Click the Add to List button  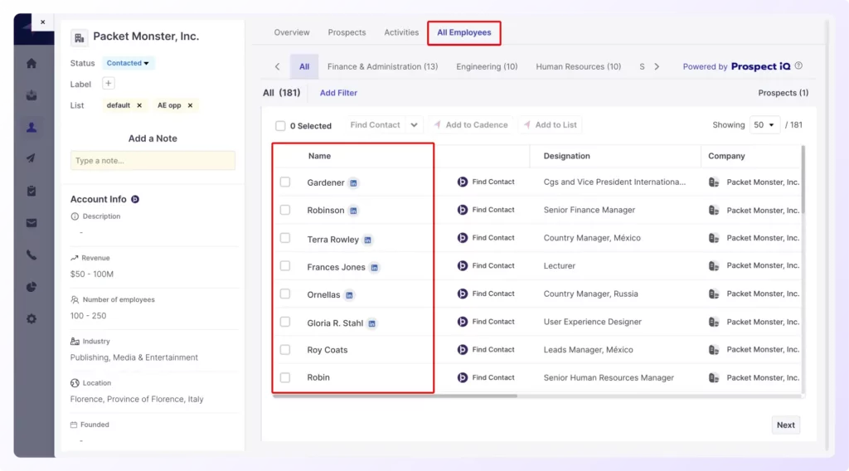[551, 125]
